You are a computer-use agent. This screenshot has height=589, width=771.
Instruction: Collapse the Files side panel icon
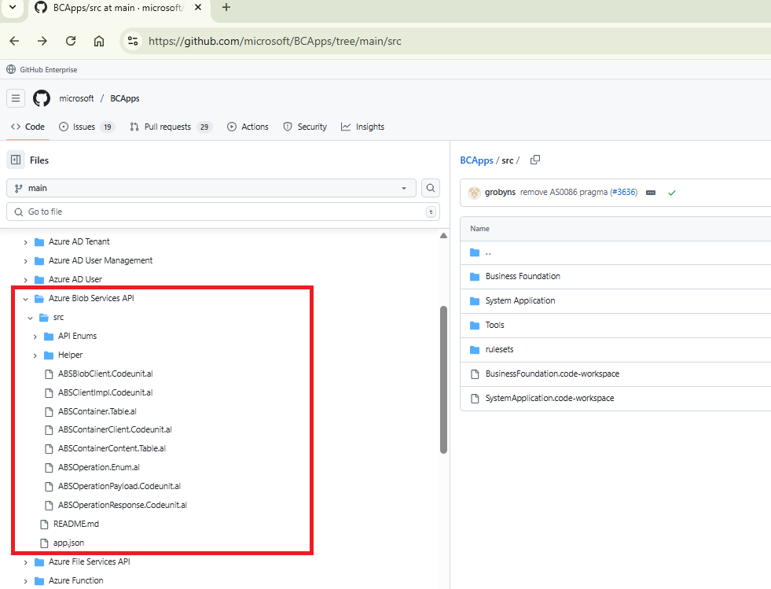click(x=16, y=160)
